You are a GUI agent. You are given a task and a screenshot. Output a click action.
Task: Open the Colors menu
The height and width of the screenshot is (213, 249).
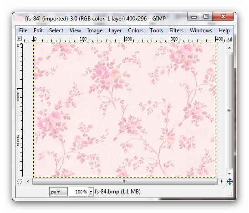136,30
